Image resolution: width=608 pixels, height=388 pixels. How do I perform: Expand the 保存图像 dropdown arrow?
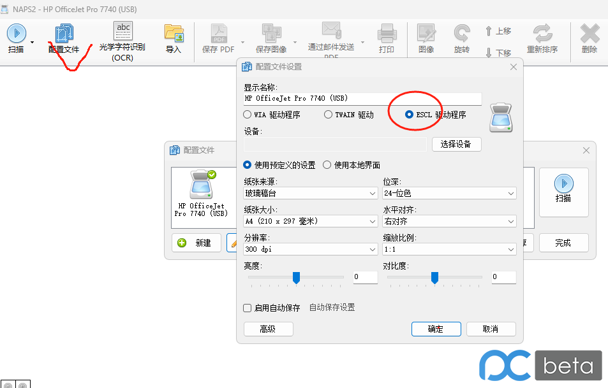tap(295, 42)
